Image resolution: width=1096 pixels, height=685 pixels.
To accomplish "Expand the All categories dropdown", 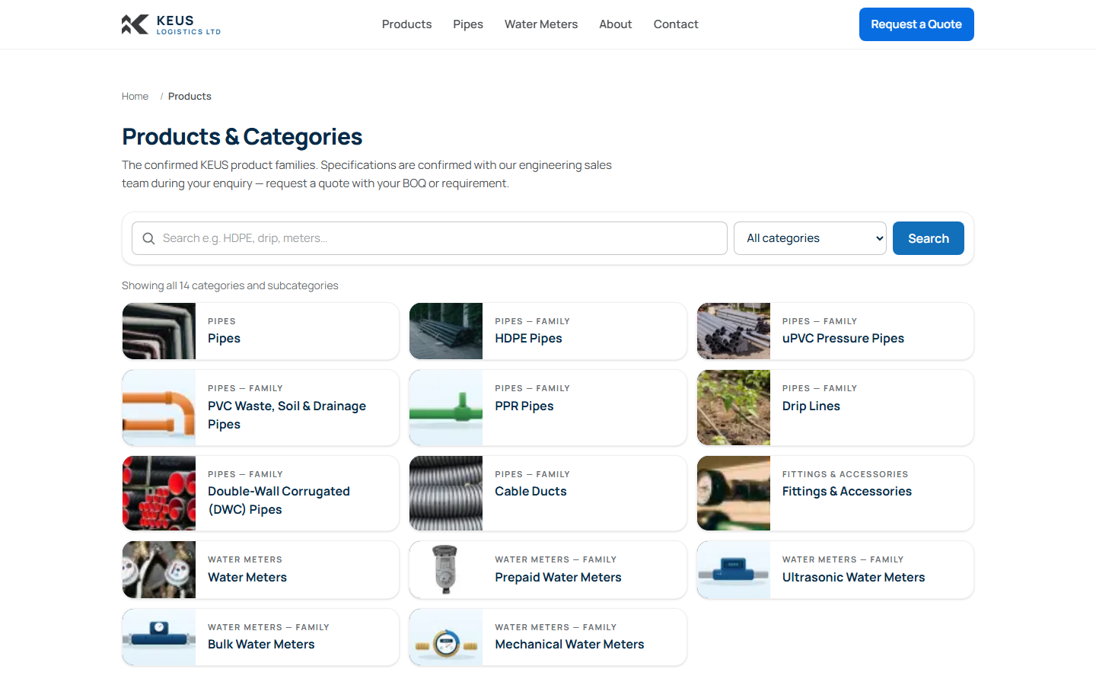I will pos(810,238).
